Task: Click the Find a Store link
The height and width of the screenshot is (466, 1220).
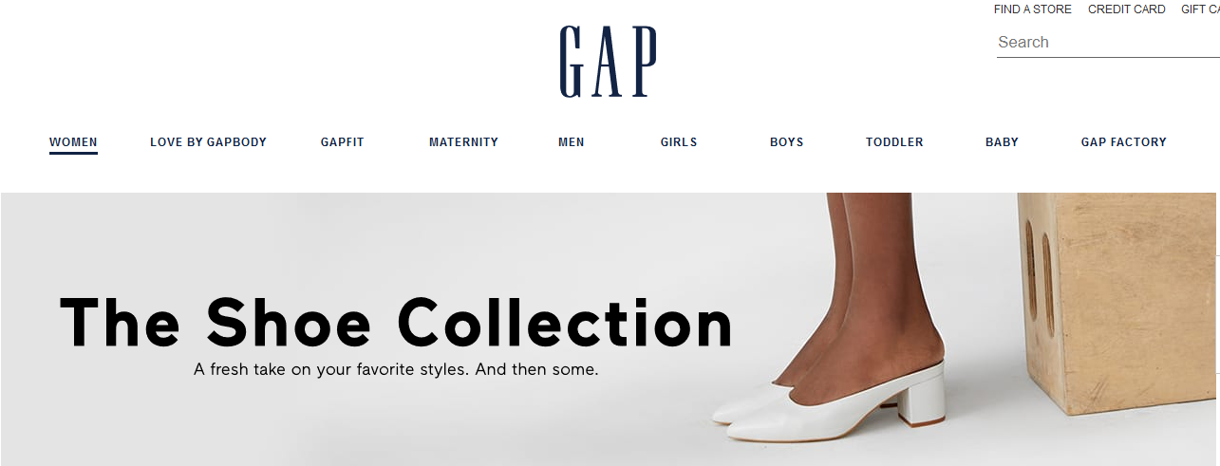Action: [x=1033, y=9]
